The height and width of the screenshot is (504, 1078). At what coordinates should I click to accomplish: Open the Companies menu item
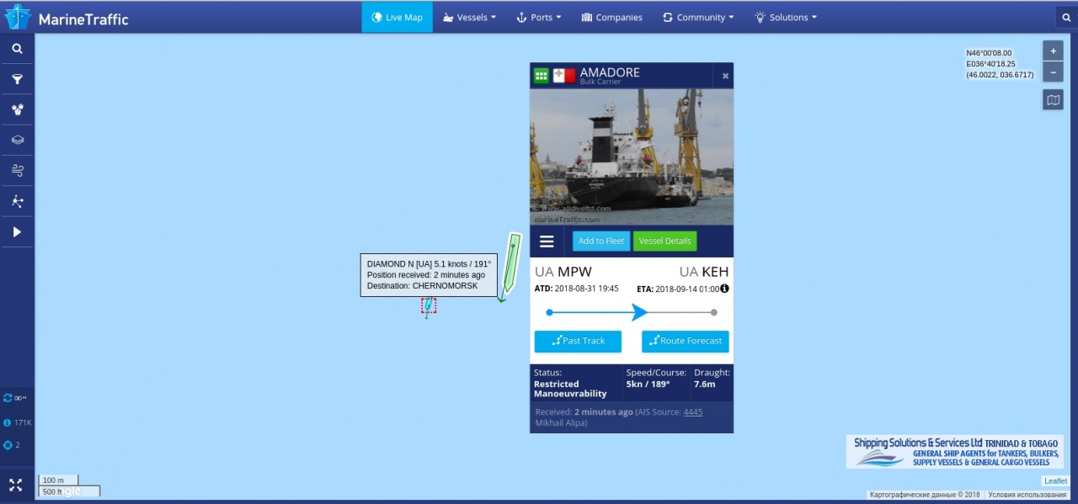(x=611, y=17)
